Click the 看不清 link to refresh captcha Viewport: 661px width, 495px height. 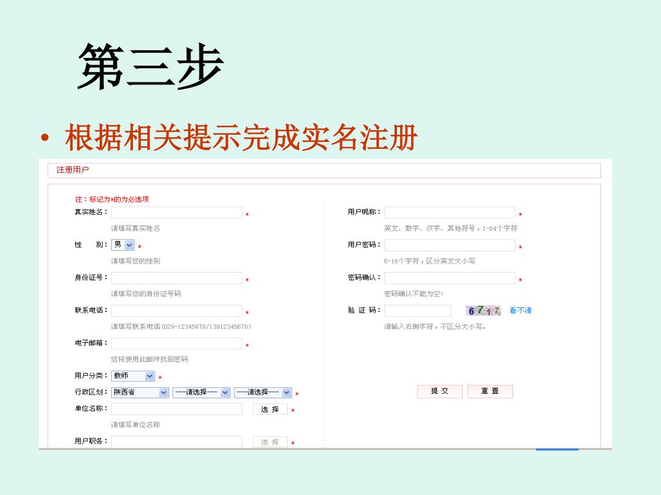(x=520, y=311)
